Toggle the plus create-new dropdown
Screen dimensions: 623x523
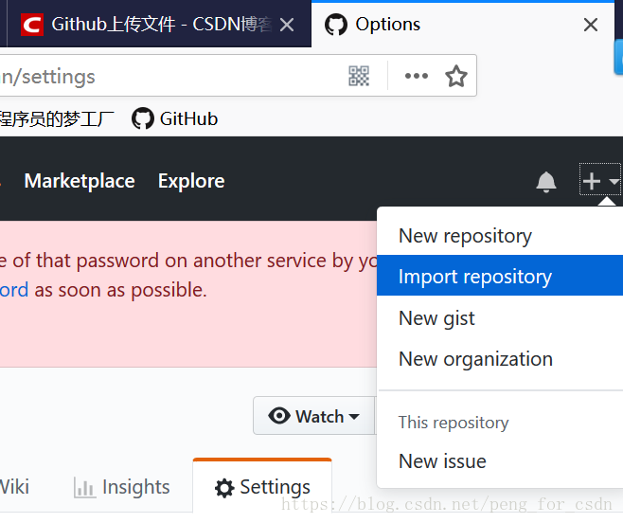[x=599, y=180]
